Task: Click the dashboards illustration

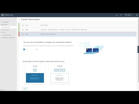Action: click(x=92, y=48)
